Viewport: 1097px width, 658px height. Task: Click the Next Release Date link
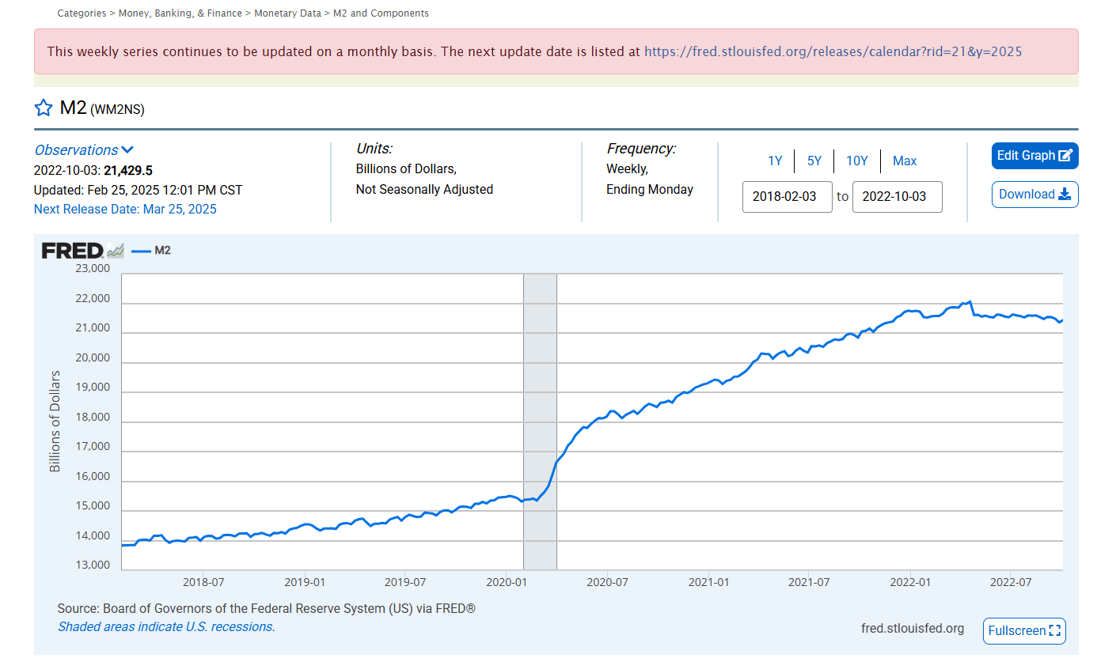pos(125,210)
